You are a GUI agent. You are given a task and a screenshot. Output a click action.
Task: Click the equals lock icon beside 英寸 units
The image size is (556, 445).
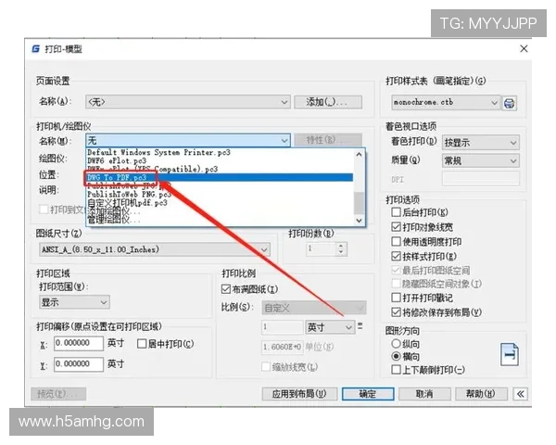[x=360, y=325]
